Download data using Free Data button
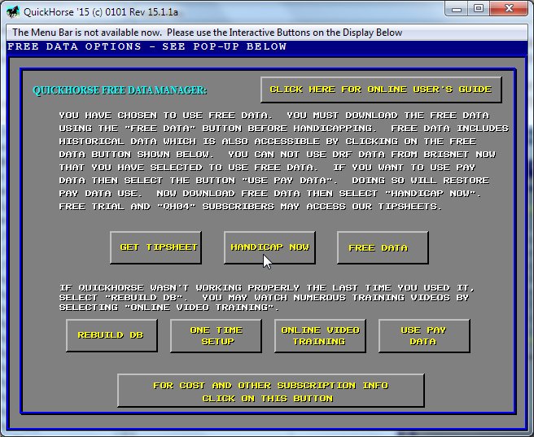The image size is (534, 437). tap(382, 248)
